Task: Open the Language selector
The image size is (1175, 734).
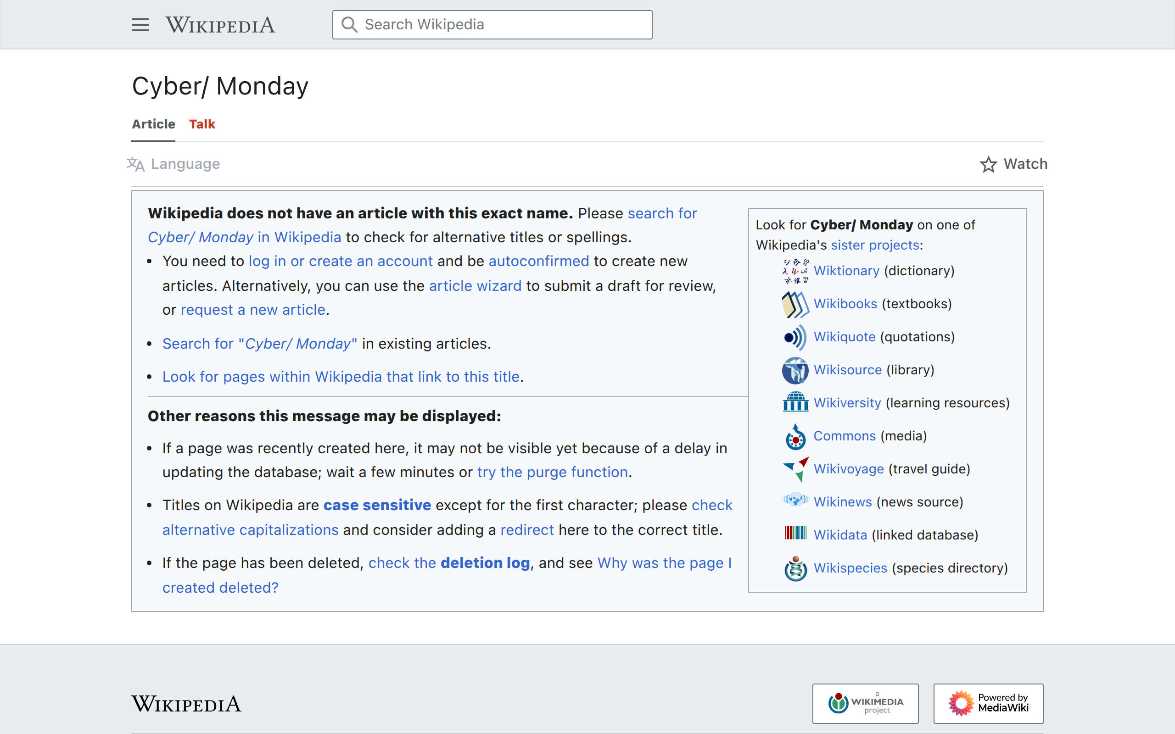Action: click(173, 164)
